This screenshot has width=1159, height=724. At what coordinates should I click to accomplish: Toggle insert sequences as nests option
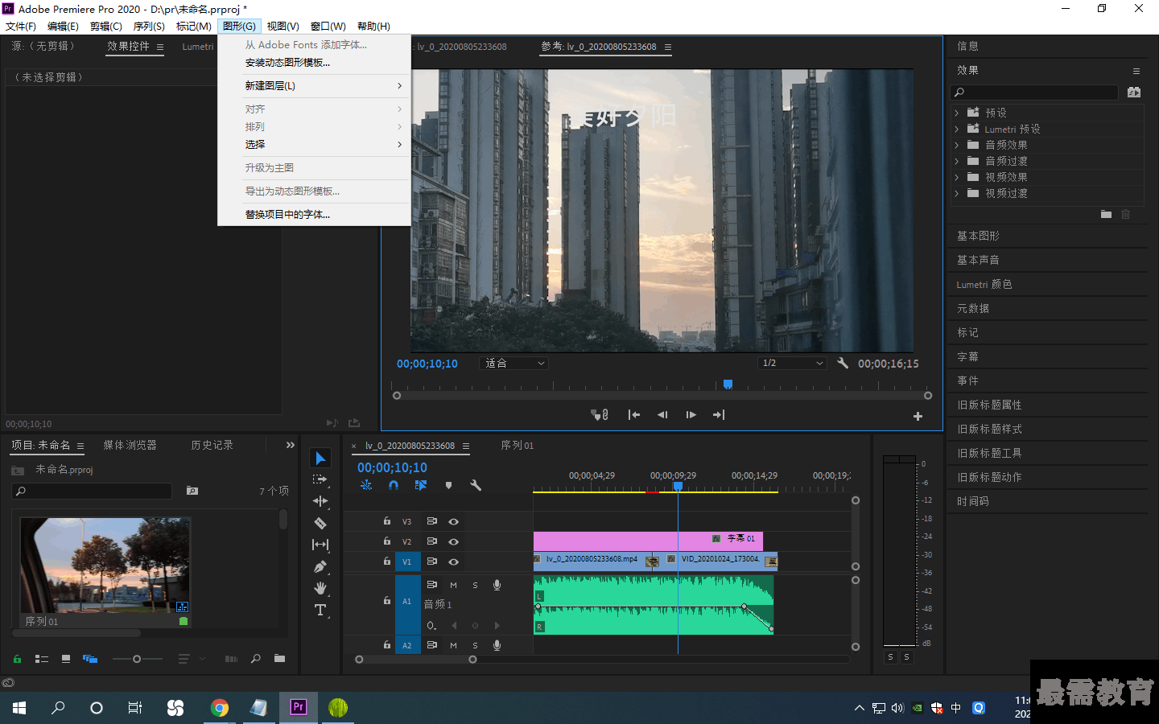coord(366,485)
